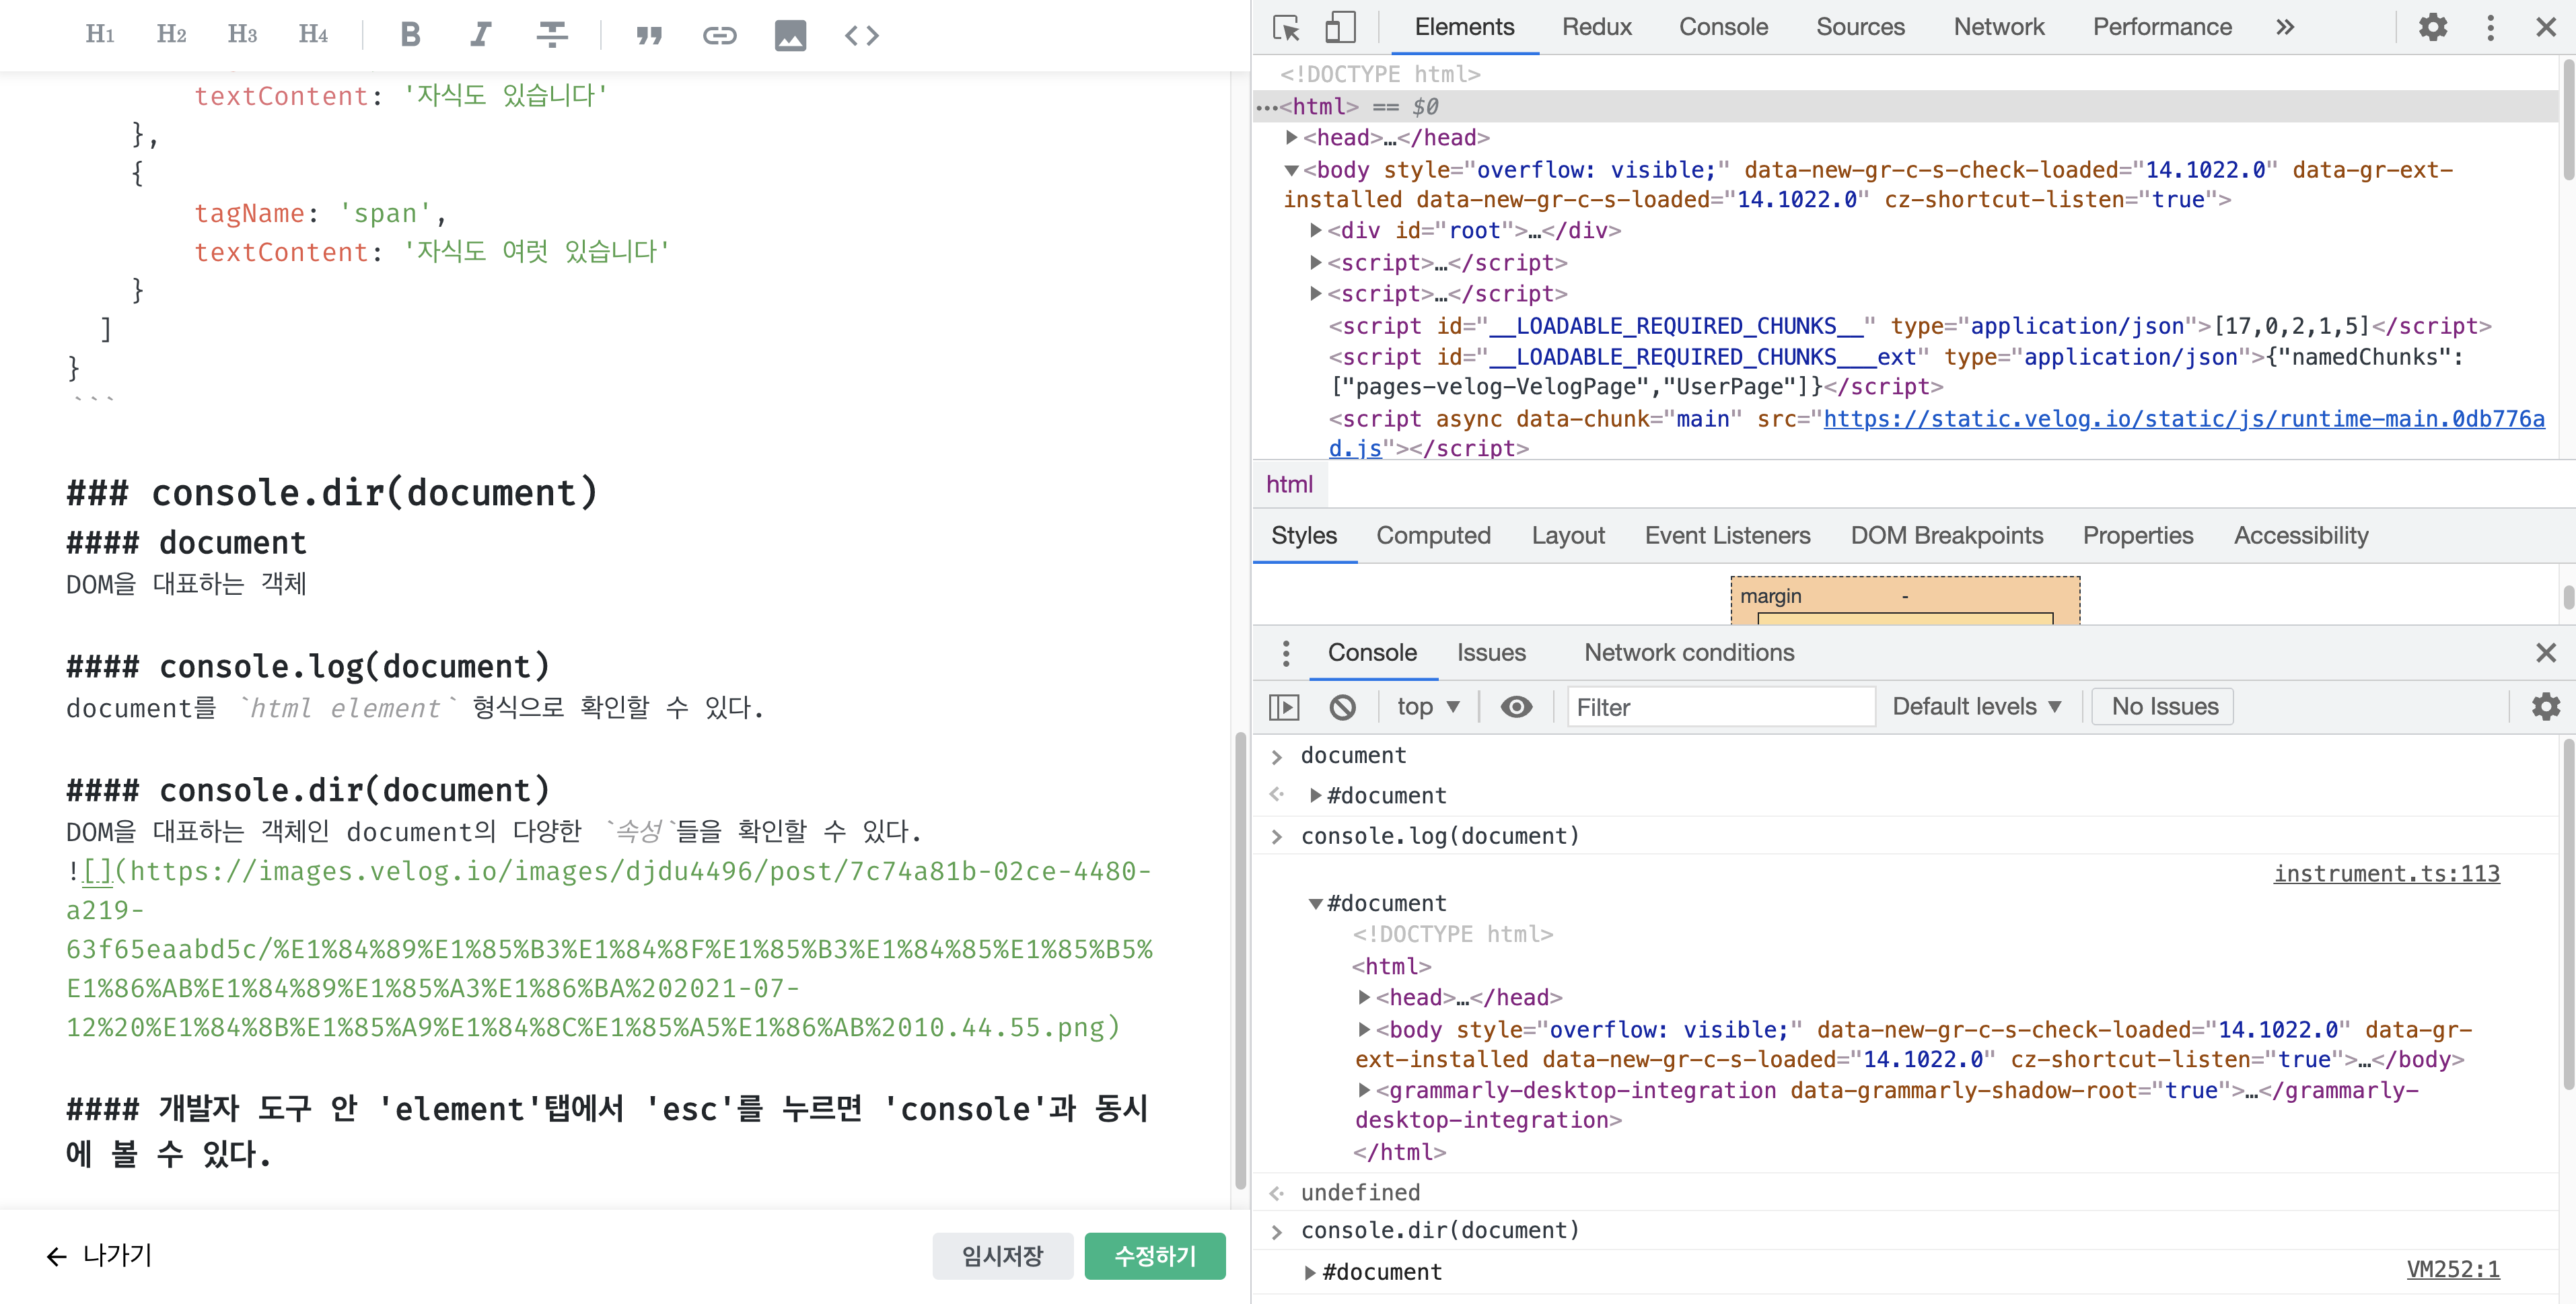
Task: Open instrument.ts:113 source link
Action: 2386,874
